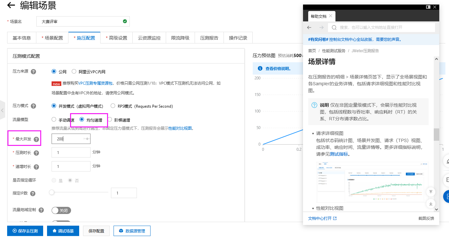Click the 场景名 input field

pos(83,21)
